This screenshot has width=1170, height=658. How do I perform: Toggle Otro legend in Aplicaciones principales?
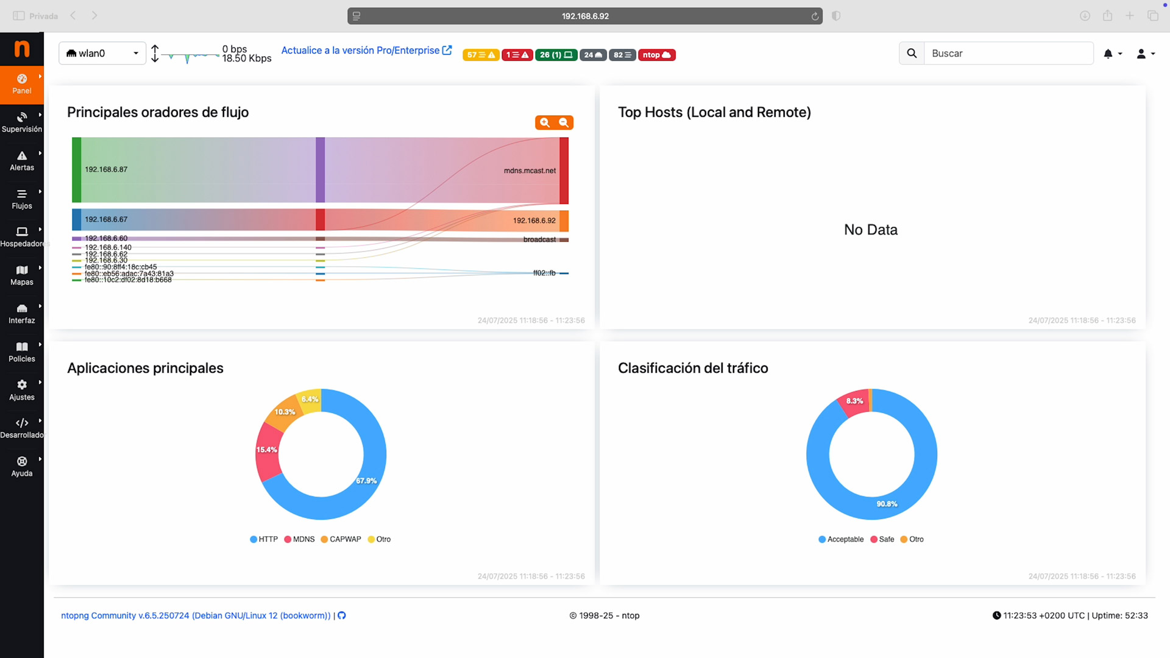[379, 539]
